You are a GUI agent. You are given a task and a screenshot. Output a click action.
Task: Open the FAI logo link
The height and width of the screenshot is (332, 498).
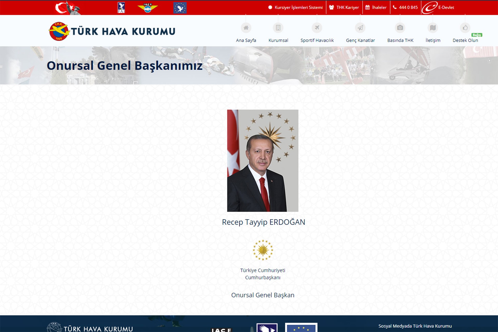121,8
